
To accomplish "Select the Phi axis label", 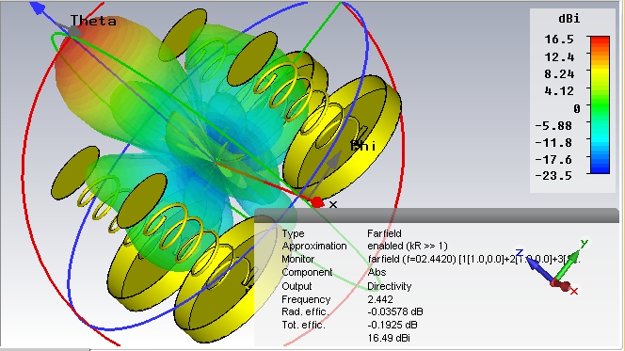I will tap(362, 146).
